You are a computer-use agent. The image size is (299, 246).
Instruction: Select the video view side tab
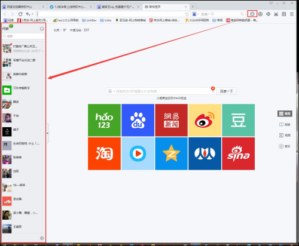[x=285, y=135]
